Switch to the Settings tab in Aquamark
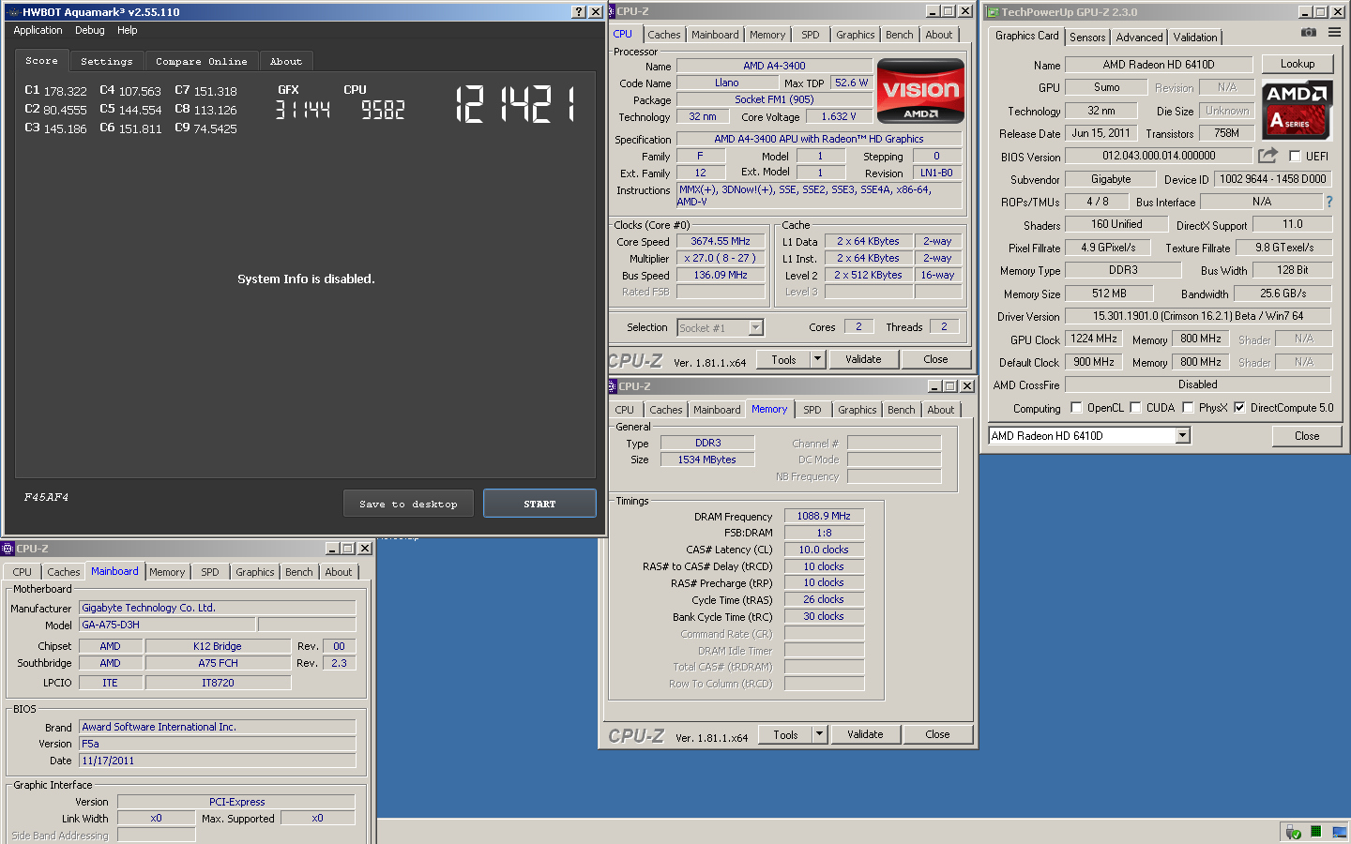 point(107,62)
